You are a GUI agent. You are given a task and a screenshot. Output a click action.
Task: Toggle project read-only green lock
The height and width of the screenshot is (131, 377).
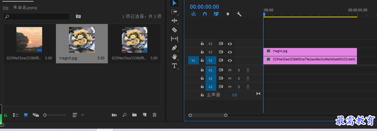6,115
